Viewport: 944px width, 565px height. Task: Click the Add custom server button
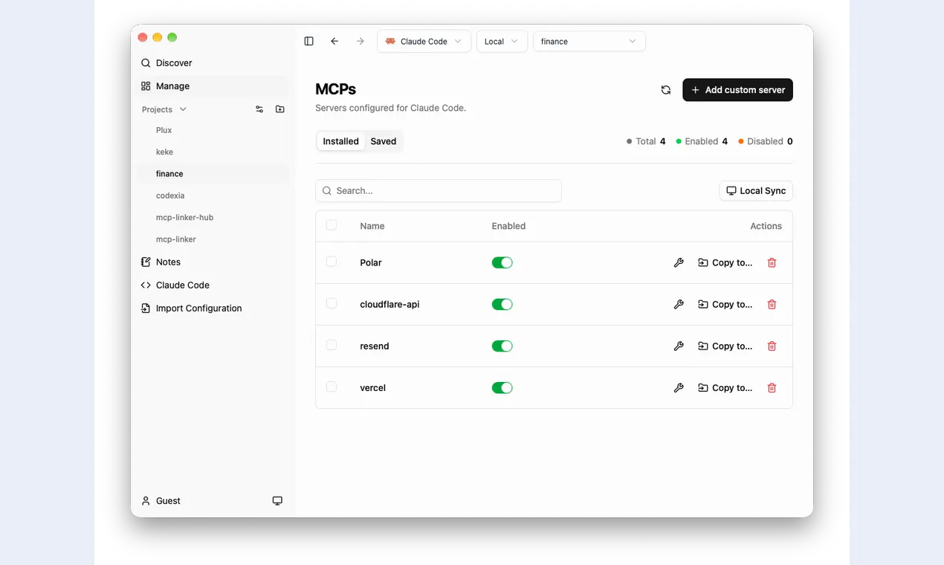[737, 90]
